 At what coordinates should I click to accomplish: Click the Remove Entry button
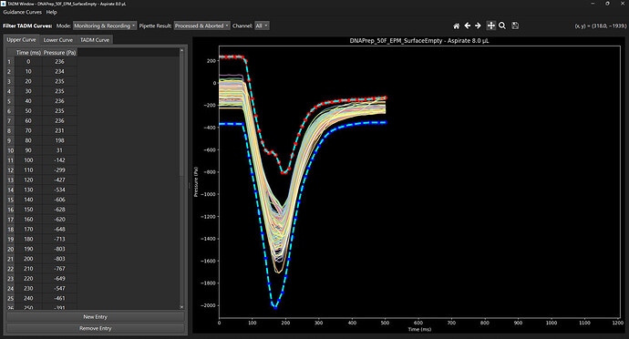click(96, 328)
